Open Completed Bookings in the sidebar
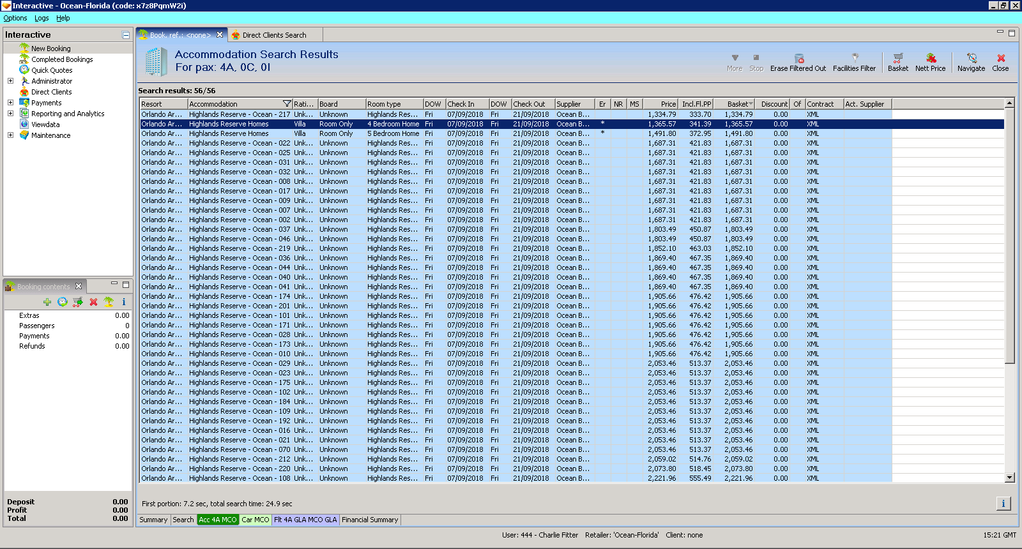The height and width of the screenshot is (549, 1022). coord(62,59)
